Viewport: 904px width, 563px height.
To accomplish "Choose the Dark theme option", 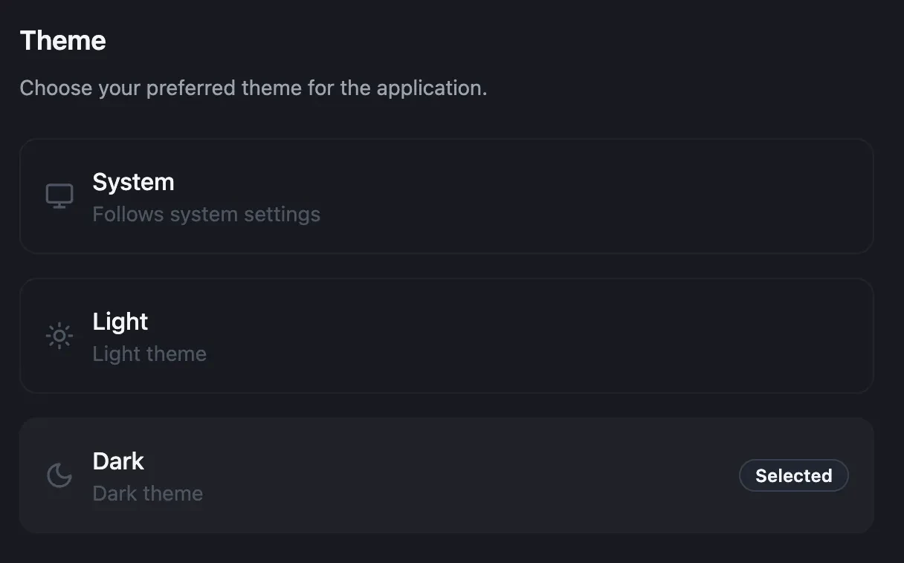I will point(446,475).
